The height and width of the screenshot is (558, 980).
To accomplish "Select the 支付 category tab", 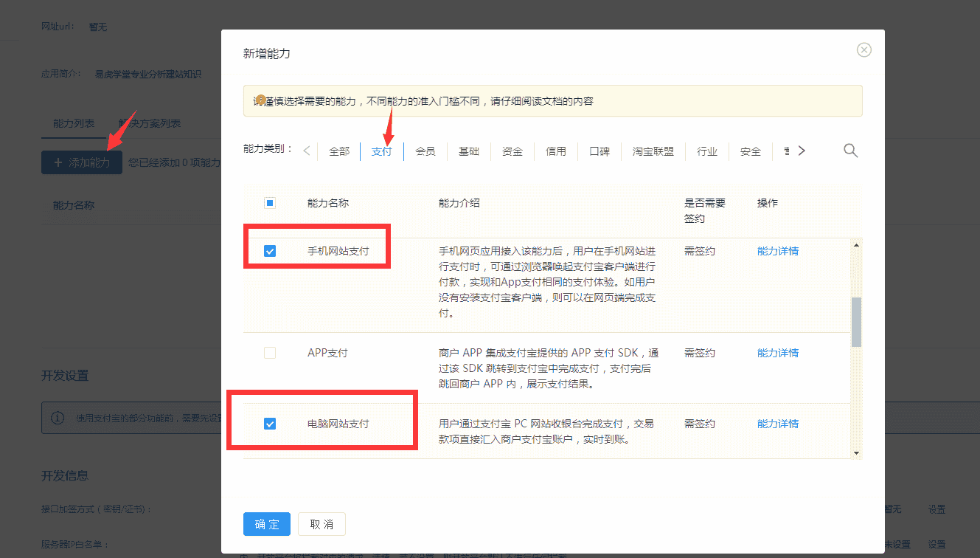I will coord(381,151).
